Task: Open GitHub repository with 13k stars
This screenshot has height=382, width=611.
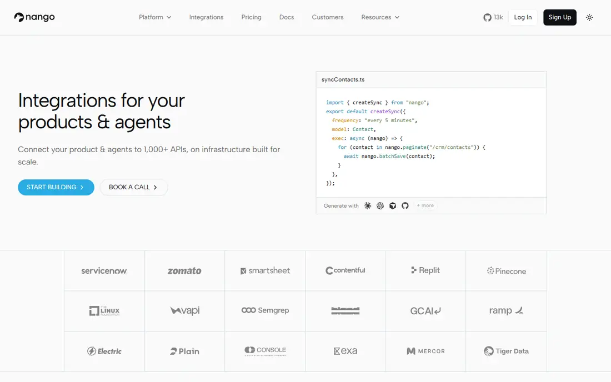Action: tap(493, 17)
